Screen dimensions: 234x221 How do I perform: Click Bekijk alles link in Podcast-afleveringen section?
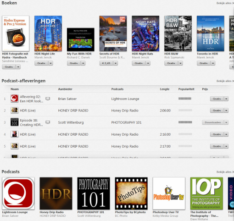point(225,81)
